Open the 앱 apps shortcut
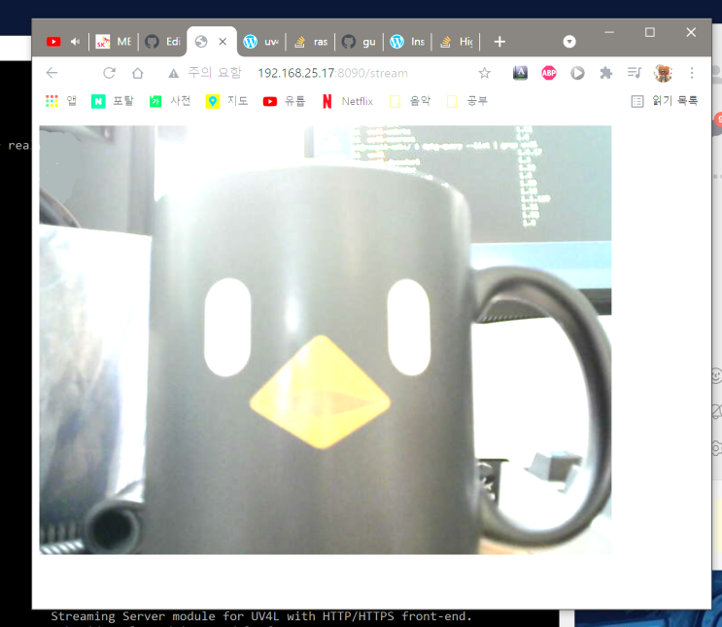 coord(61,101)
